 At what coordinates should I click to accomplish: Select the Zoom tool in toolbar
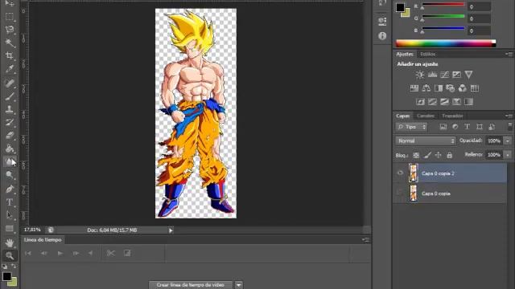(10, 255)
